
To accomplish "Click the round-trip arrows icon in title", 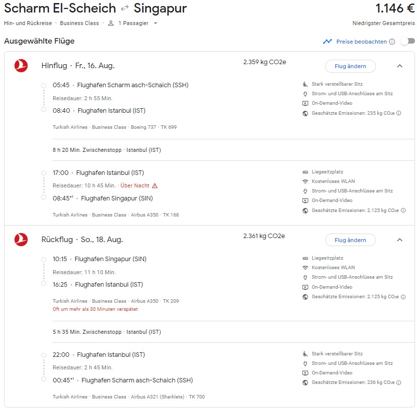I will (125, 9).
